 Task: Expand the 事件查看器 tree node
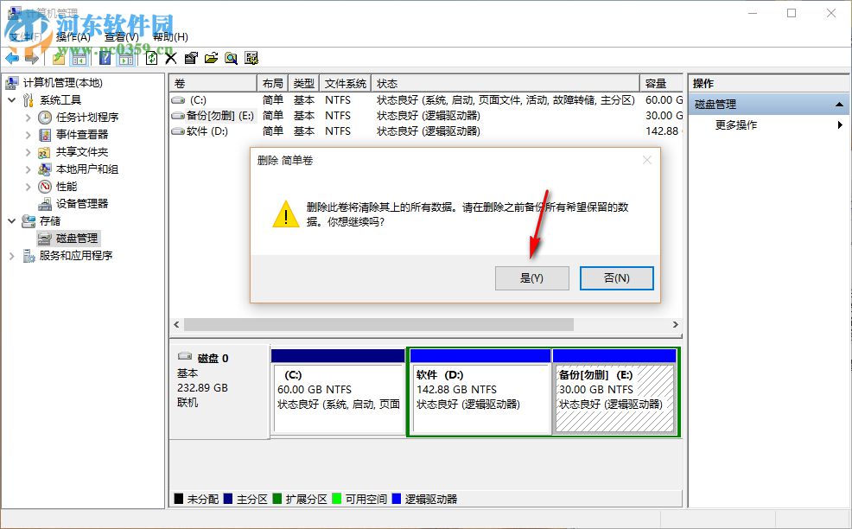tap(27, 134)
